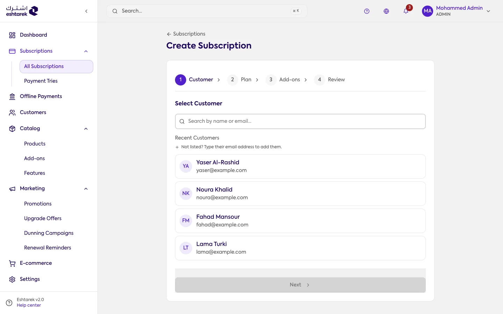Click the Customers people icon
The width and height of the screenshot is (503, 314).
(x=12, y=113)
